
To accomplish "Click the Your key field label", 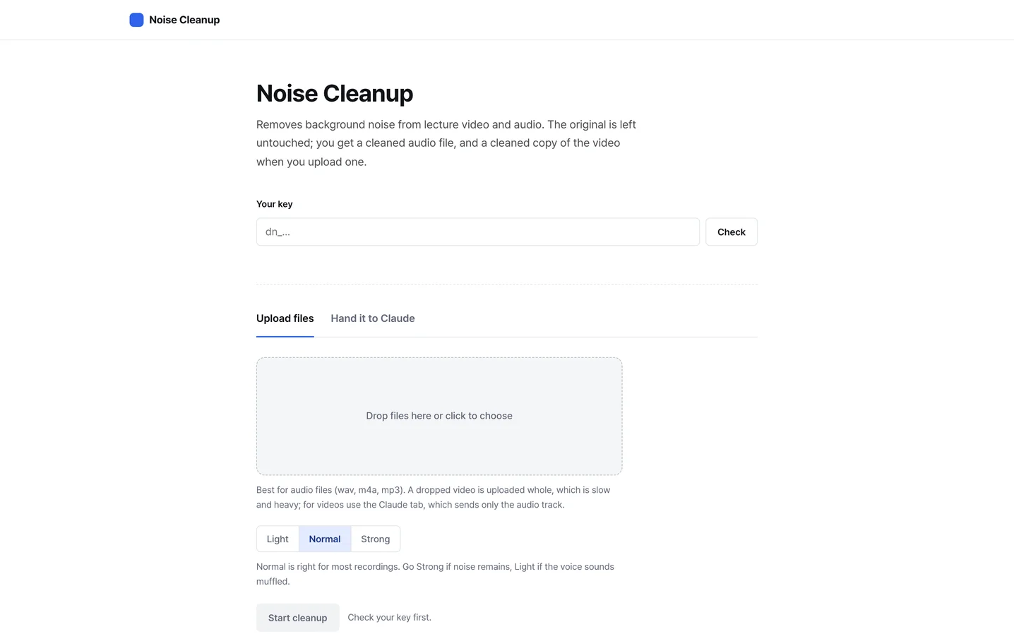I will [274, 204].
